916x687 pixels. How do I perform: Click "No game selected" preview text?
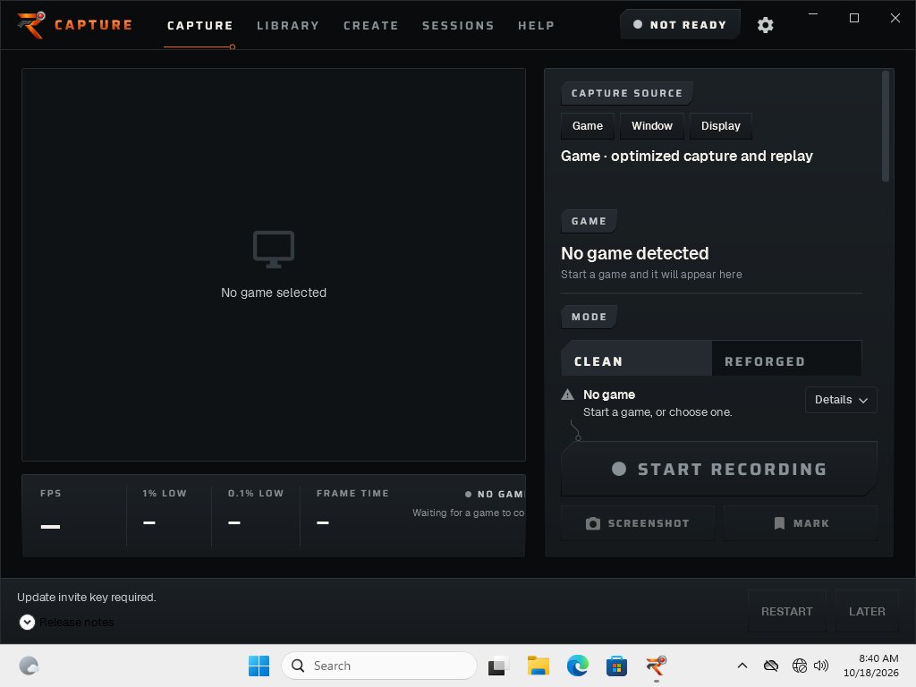tap(274, 293)
